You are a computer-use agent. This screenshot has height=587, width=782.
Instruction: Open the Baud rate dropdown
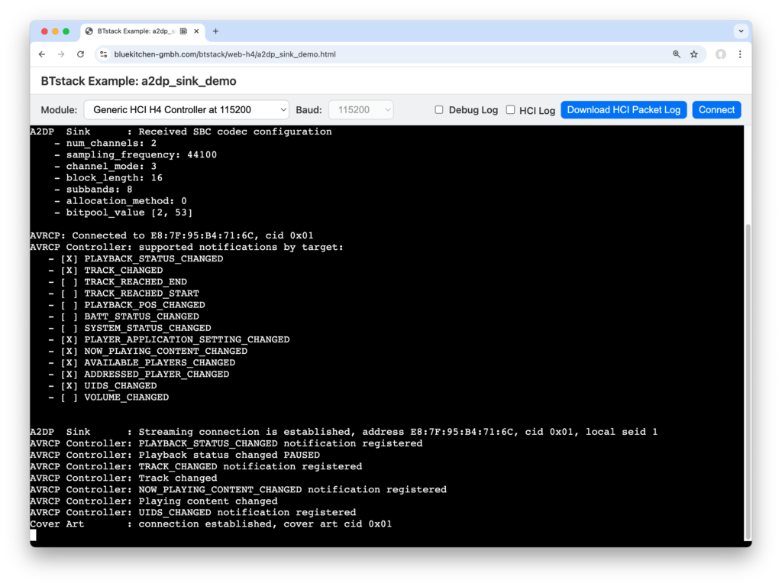click(x=360, y=110)
